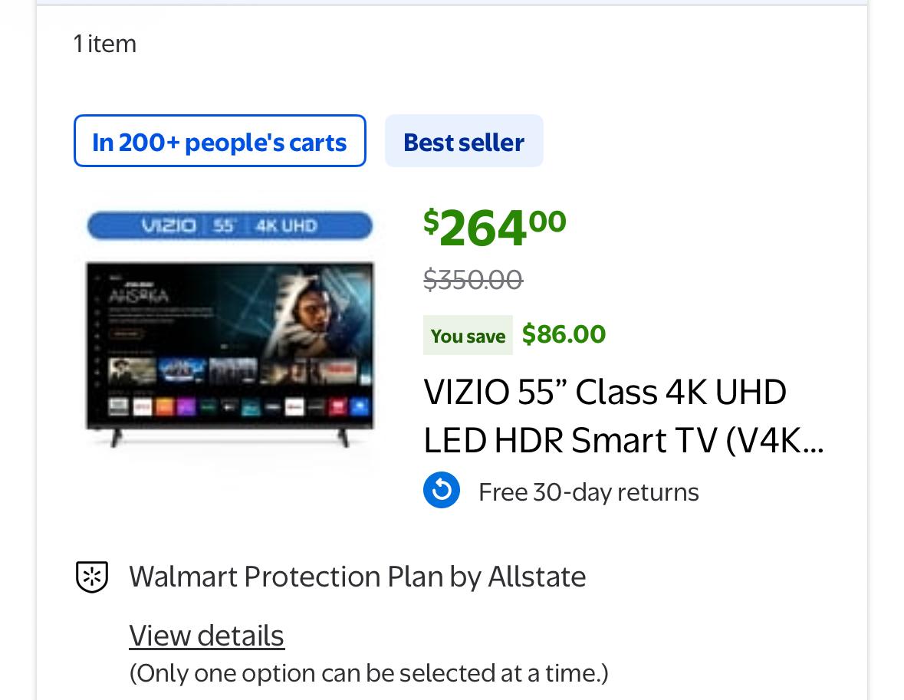Select the In 200+ people's carts badge
Screen dimensions: 904x700
[219, 141]
